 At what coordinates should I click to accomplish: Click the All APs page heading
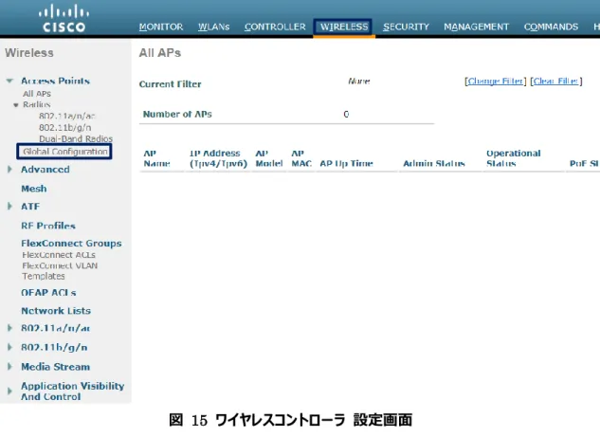click(x=160, y=53)
